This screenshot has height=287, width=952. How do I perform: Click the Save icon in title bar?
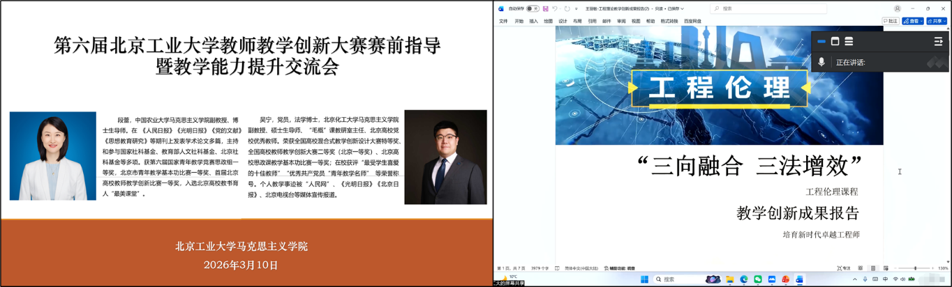tap(545, 8)
